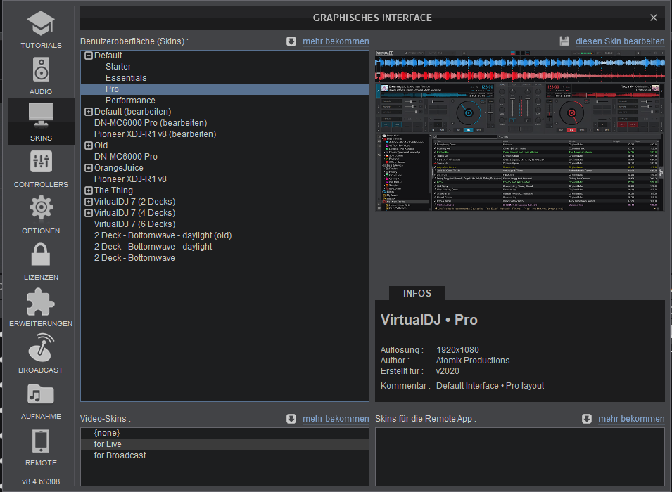Select 2 Deck - Bottomwave - daylight (old)
Viewport: 672px width, 492px height.
pyautogui.click(x=224, y=235)
